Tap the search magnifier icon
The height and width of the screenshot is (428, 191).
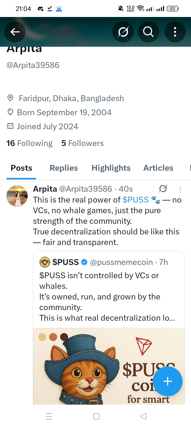coord(148,32)
